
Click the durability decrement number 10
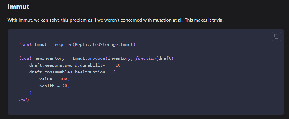coord(118,65)
